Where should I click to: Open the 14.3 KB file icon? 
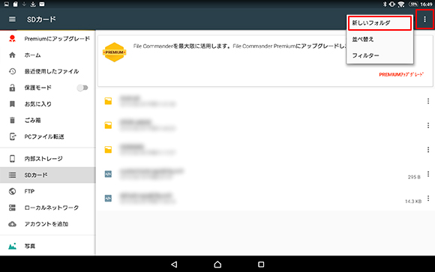pyautogui.click(x=108, y=199)
